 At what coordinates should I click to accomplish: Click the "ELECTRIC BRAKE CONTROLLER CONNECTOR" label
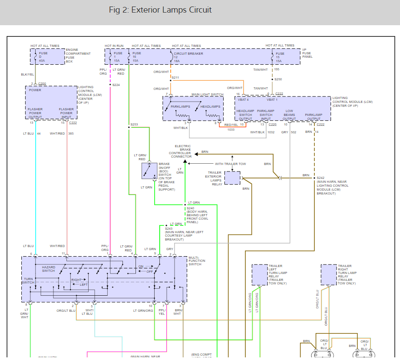[180, 151]
